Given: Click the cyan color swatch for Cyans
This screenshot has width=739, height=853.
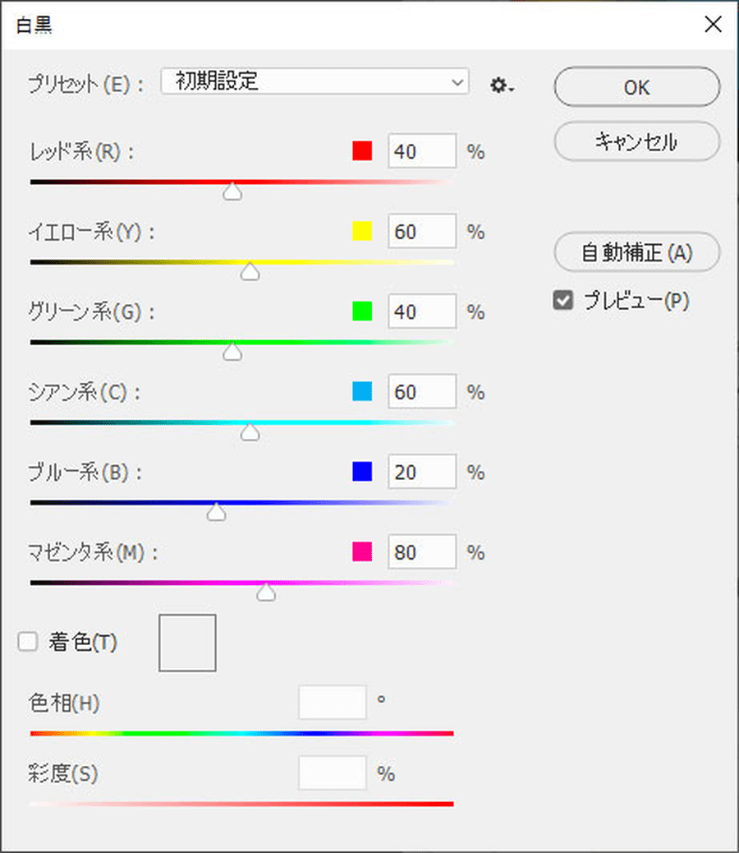Looking at the screenshot, I should point(362,392).
